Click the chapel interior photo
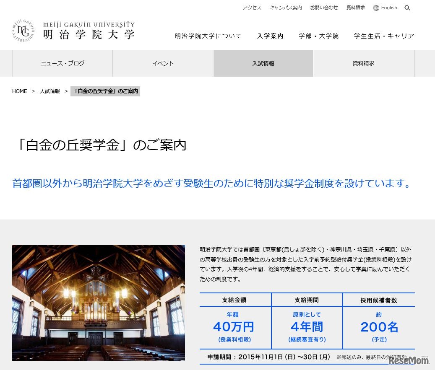 tap(99, 303)
